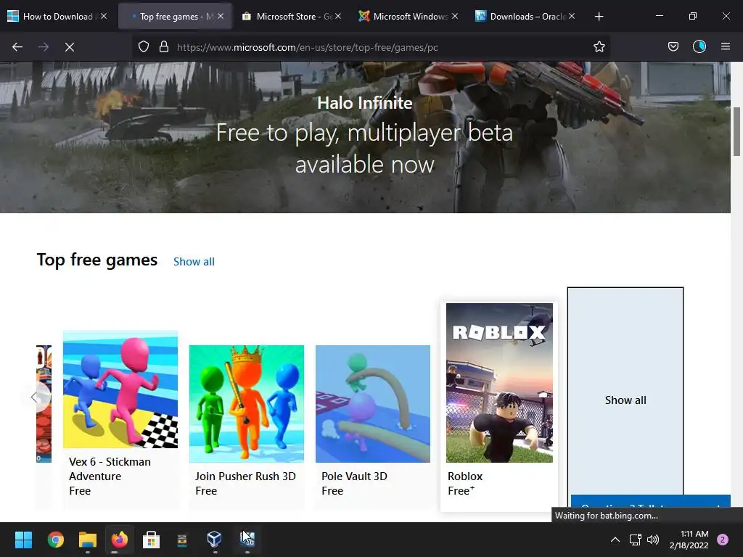743x557 pixels.
Task: Open the large Show all tile
Action: coord(625,391)
